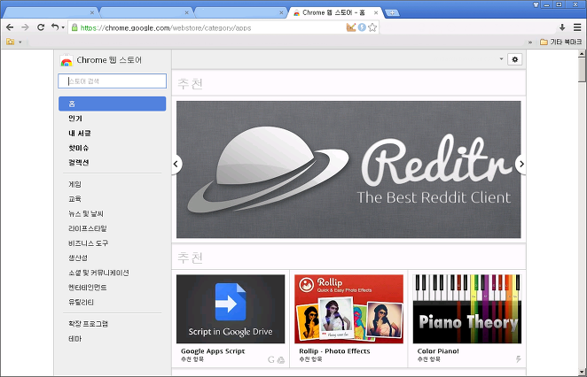Switch to the first blank tab
Image resolution: width=587 pixels, height=377 pixels.
51,12
